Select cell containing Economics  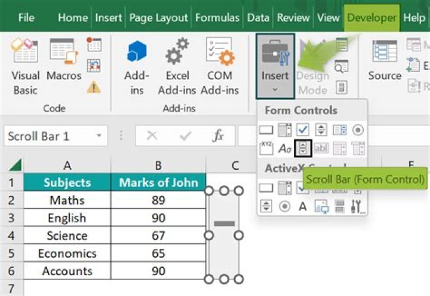67,254
